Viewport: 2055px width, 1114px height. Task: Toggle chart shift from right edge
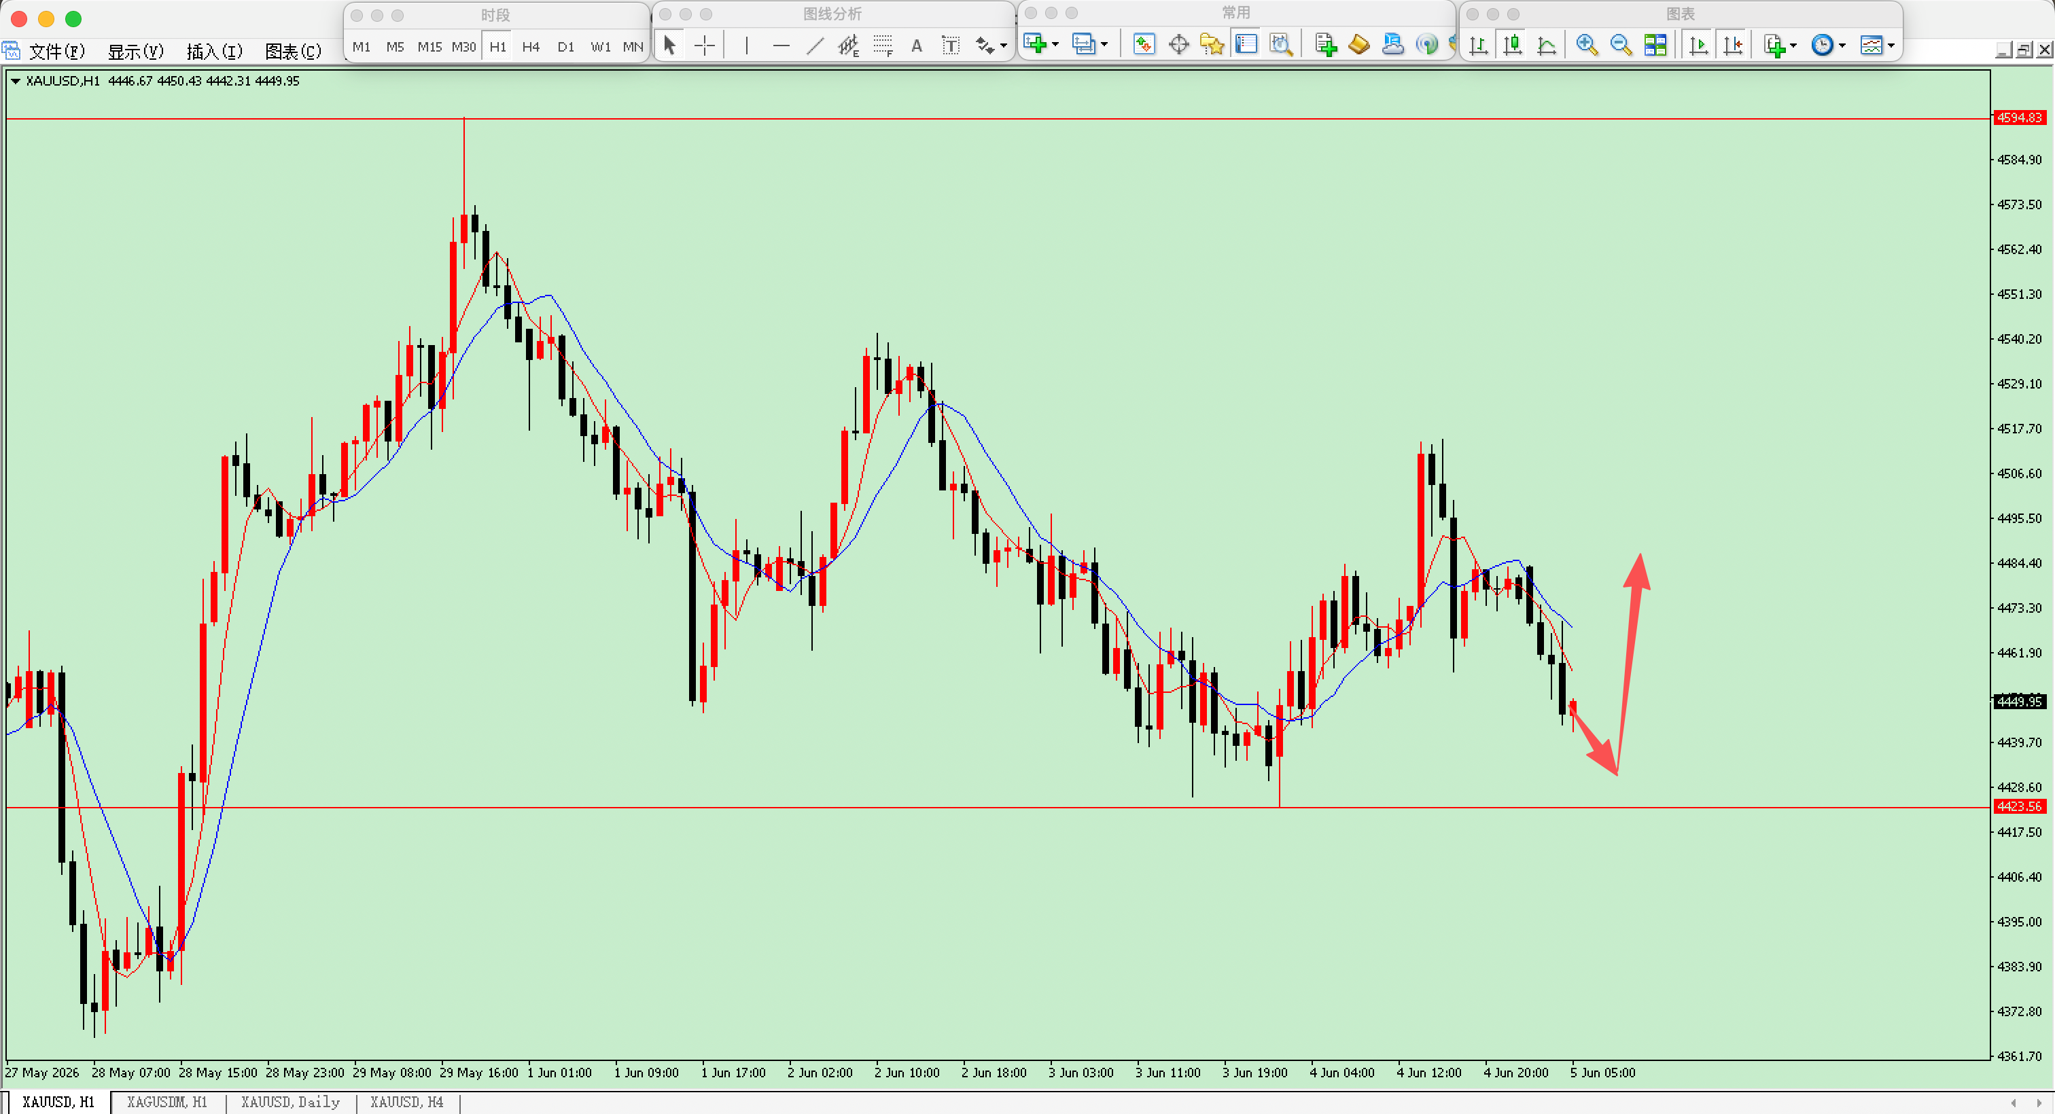pos(1733,45)
